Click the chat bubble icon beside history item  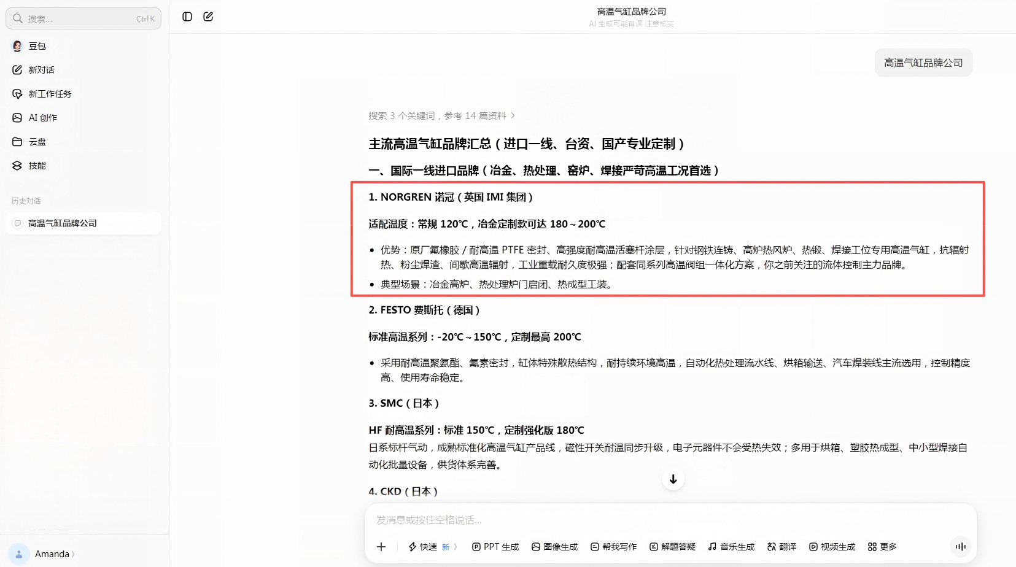pyautogui.click(x=18, y=223)
